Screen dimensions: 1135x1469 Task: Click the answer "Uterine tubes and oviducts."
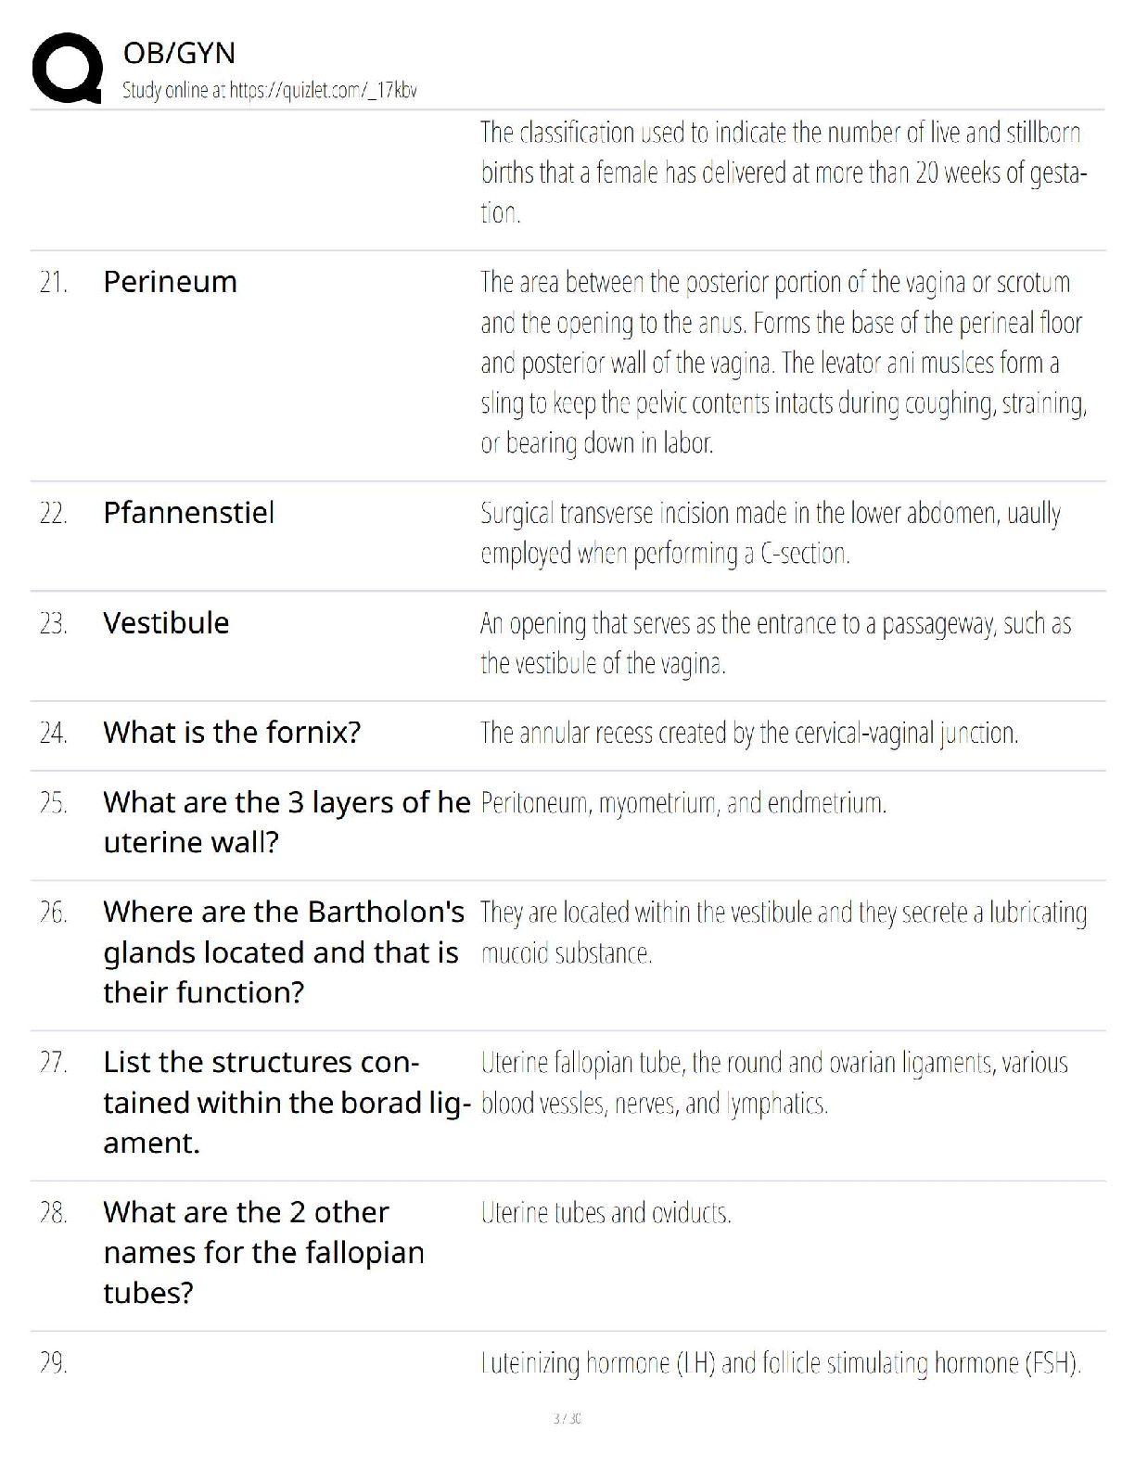[606, 1213]
